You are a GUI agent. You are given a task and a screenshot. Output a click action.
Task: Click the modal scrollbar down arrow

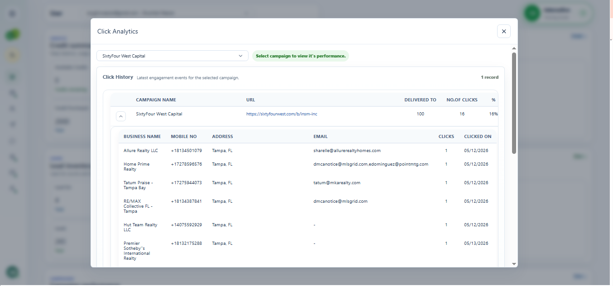514,263
